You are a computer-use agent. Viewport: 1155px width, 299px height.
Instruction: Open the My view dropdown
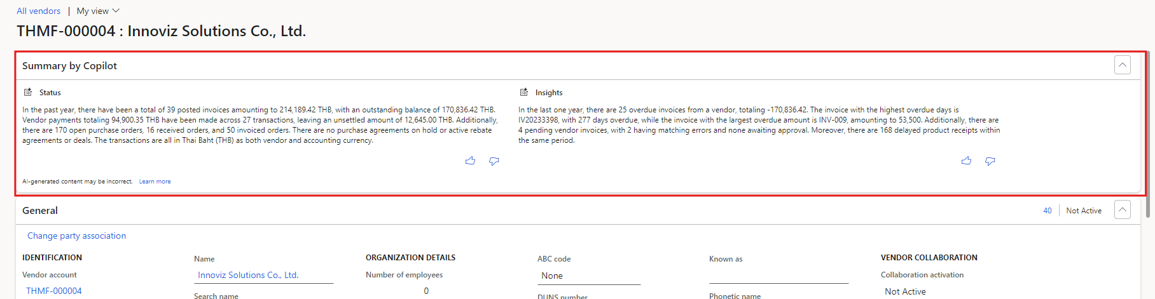[x=98, y=11]
